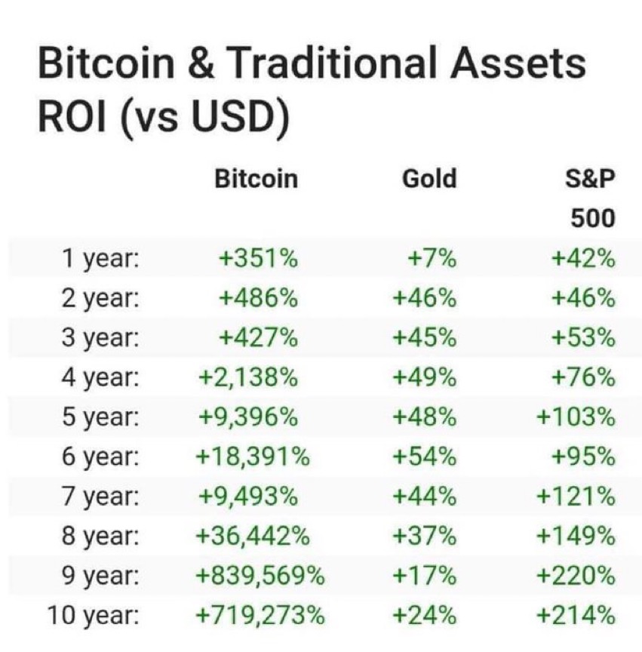Click S&P 500's +220% nine-year value
The image size is (642, 652).
click(576, 576)
